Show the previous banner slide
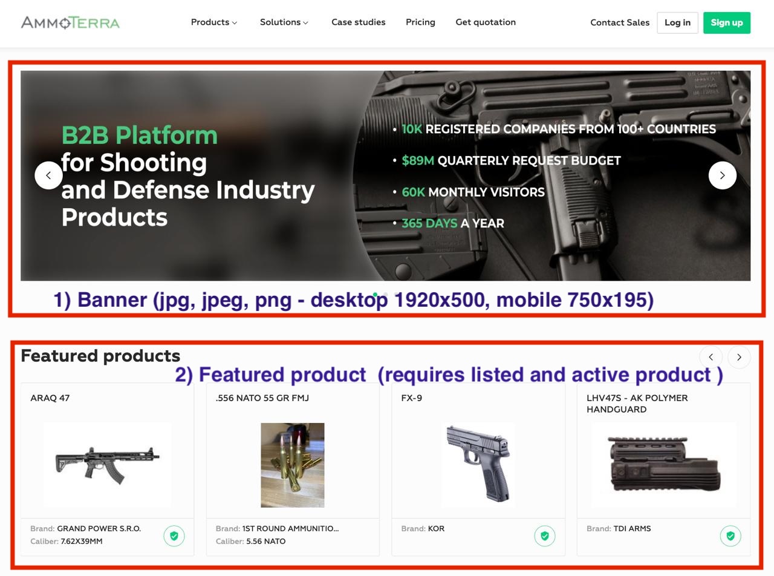The height and width of the screenshot is (576, 774). [48, 175]
